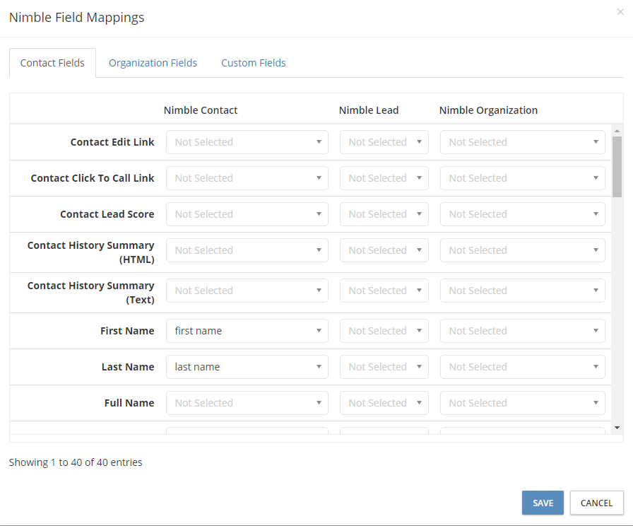Click the Nimble Contact column header

[x=201, y=110]
